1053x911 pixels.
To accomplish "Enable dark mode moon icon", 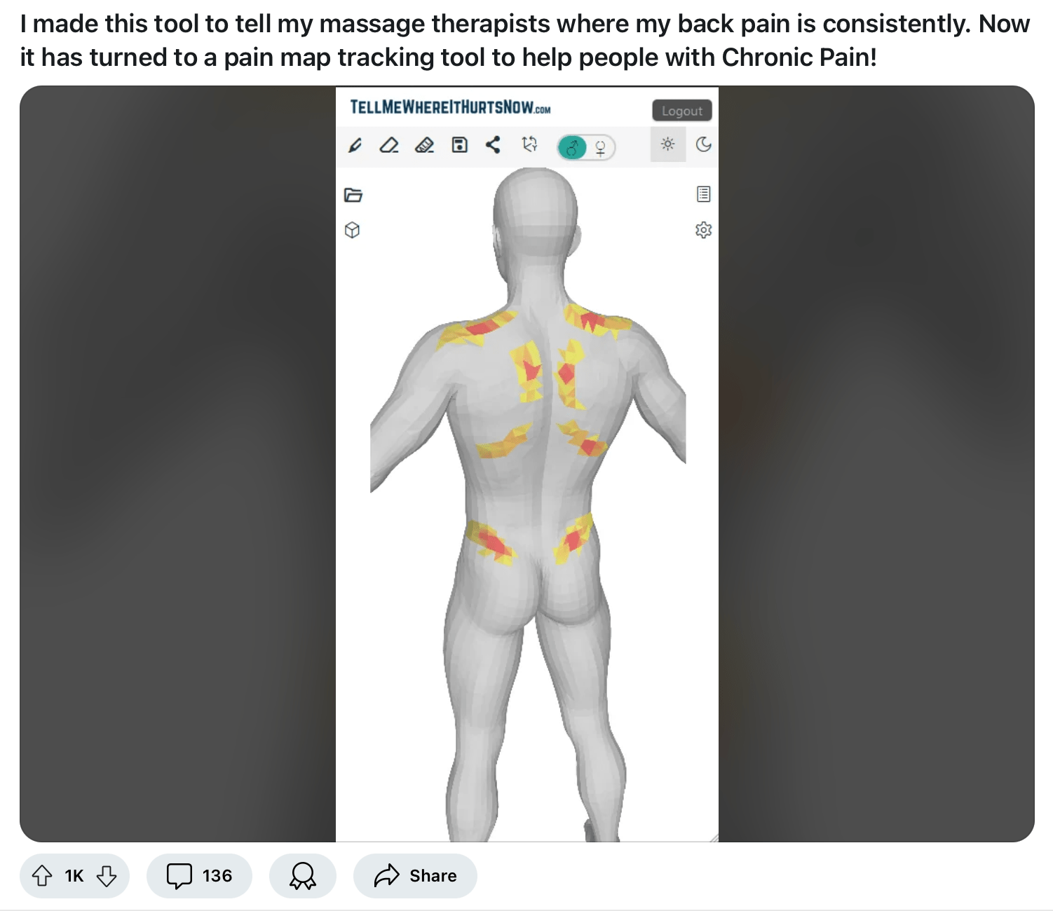I will 703,144.
